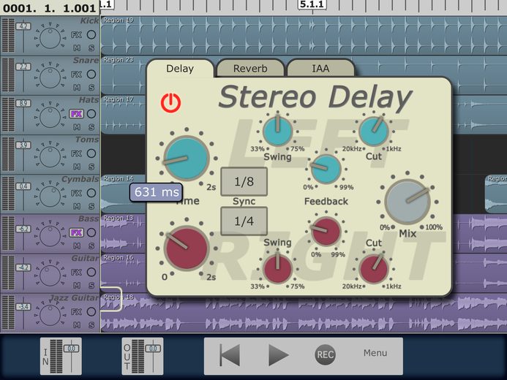Image resolution: width=507 pixels, height=380 pixels.
Task: Open FX for the Jazz Guitar track
Action: [76, 311]
